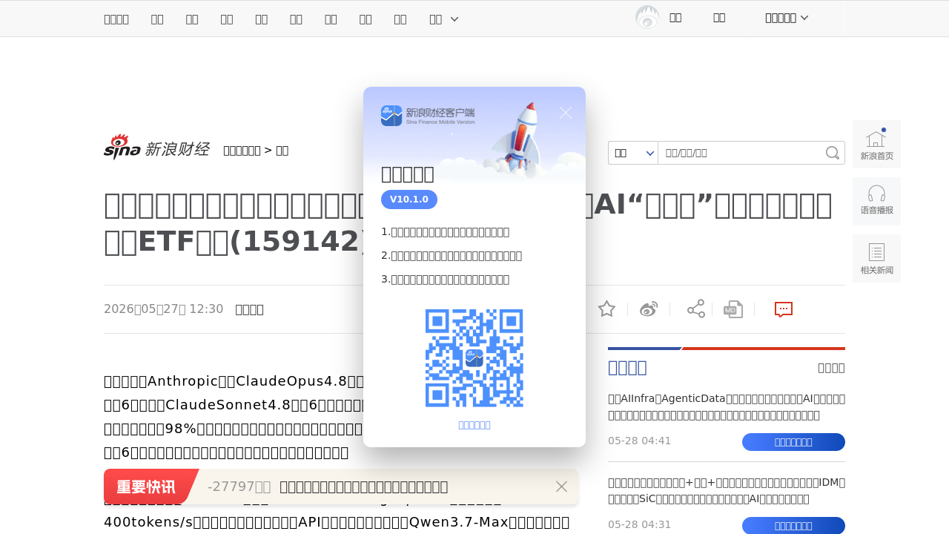Open the article source link beside 12:30

point(249,309)
